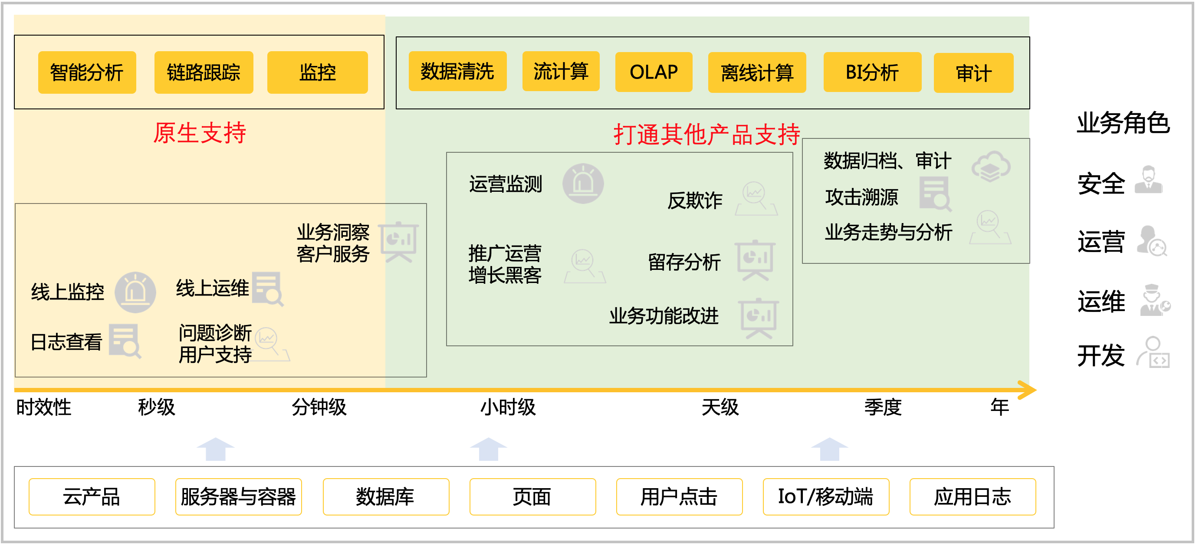Viewport: 1196px width, 545px height.
Task: Select the IoT/移动端 data source box
Action: [826, 497]
